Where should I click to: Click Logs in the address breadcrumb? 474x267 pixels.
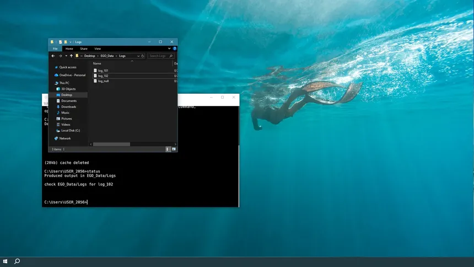coord(122,56)
